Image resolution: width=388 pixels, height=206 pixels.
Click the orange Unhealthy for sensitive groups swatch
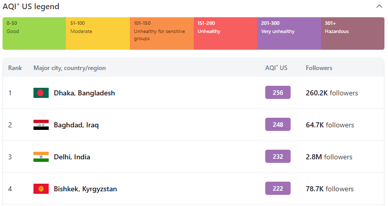162,33
